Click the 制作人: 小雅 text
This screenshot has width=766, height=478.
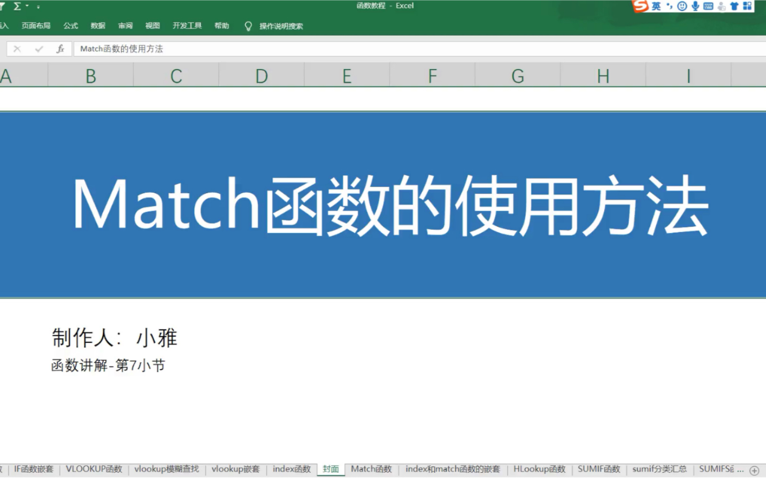pos(114,338)
